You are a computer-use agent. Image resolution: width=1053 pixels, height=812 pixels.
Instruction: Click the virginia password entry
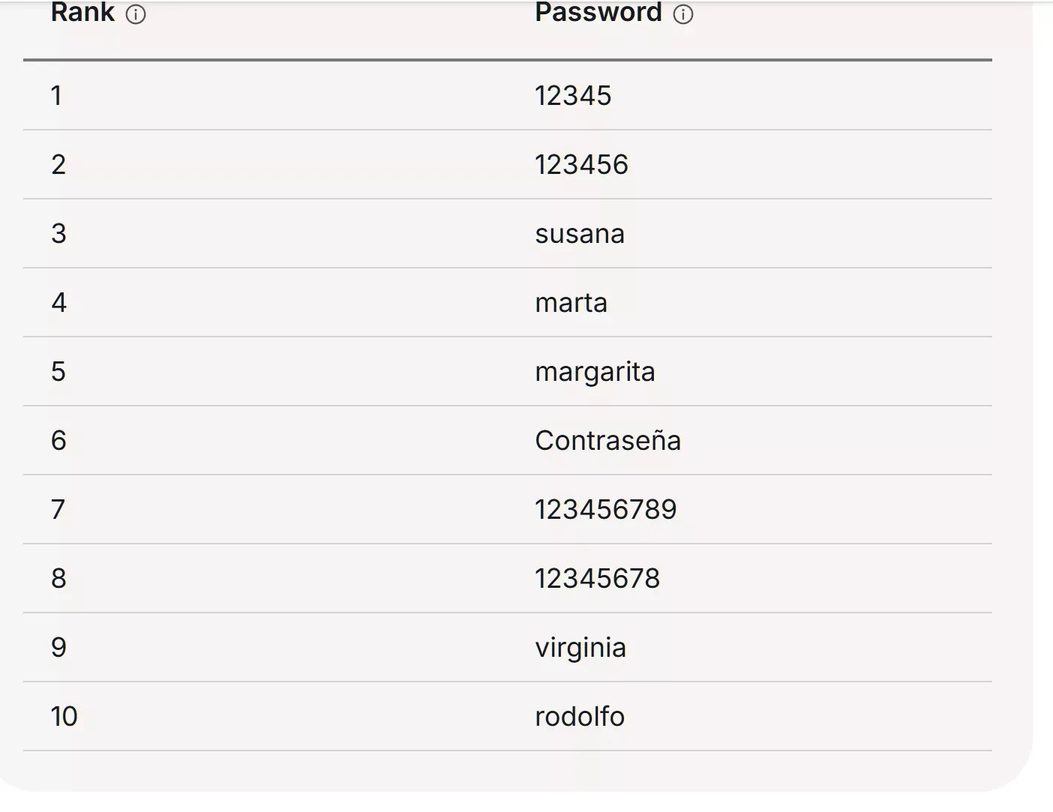click(x=580, y=648)
